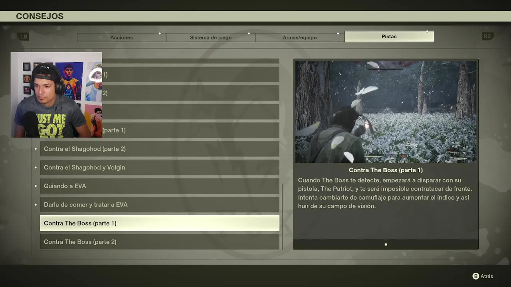
Task: Open Darle de comer y tratar a EVA
Action: [x=160, y=204]
